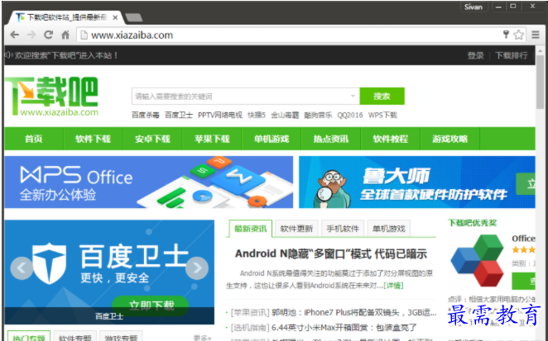Screen dimensions: 548x341
Task: Click the 更多» link beside the 专题 tabs
Action: [202, 338]
